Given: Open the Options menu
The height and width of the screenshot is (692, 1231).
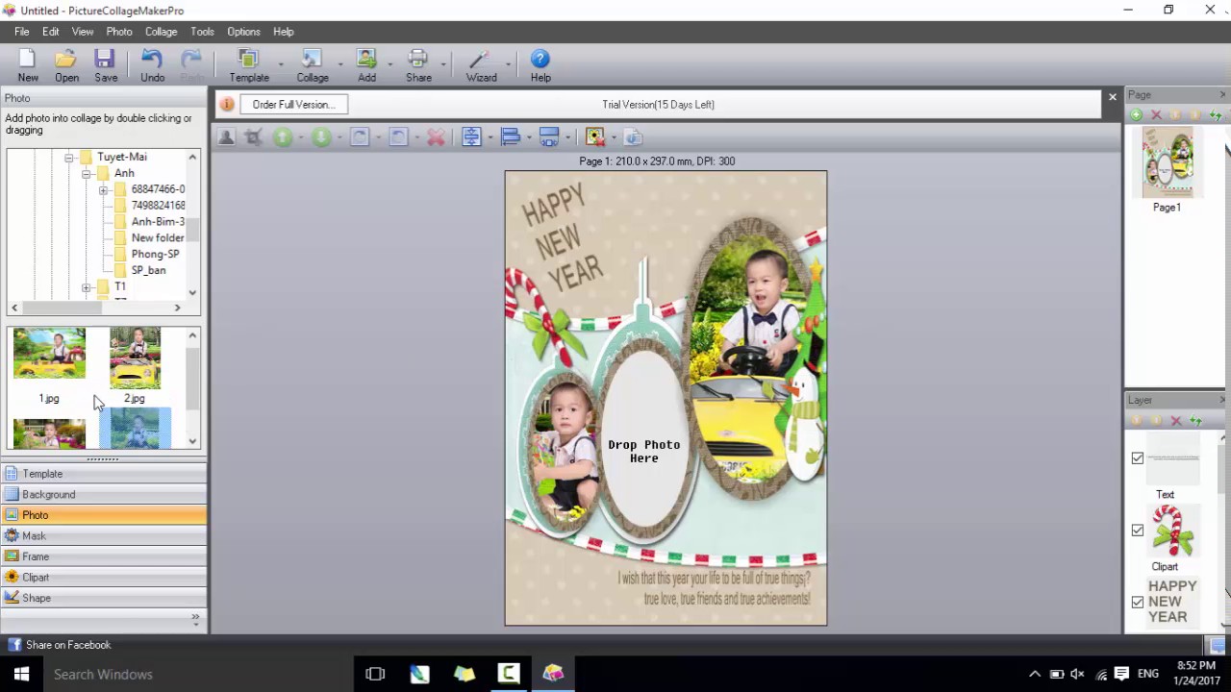Looking at the screenshot, I should pyautogui.click(x=243, y=32).
